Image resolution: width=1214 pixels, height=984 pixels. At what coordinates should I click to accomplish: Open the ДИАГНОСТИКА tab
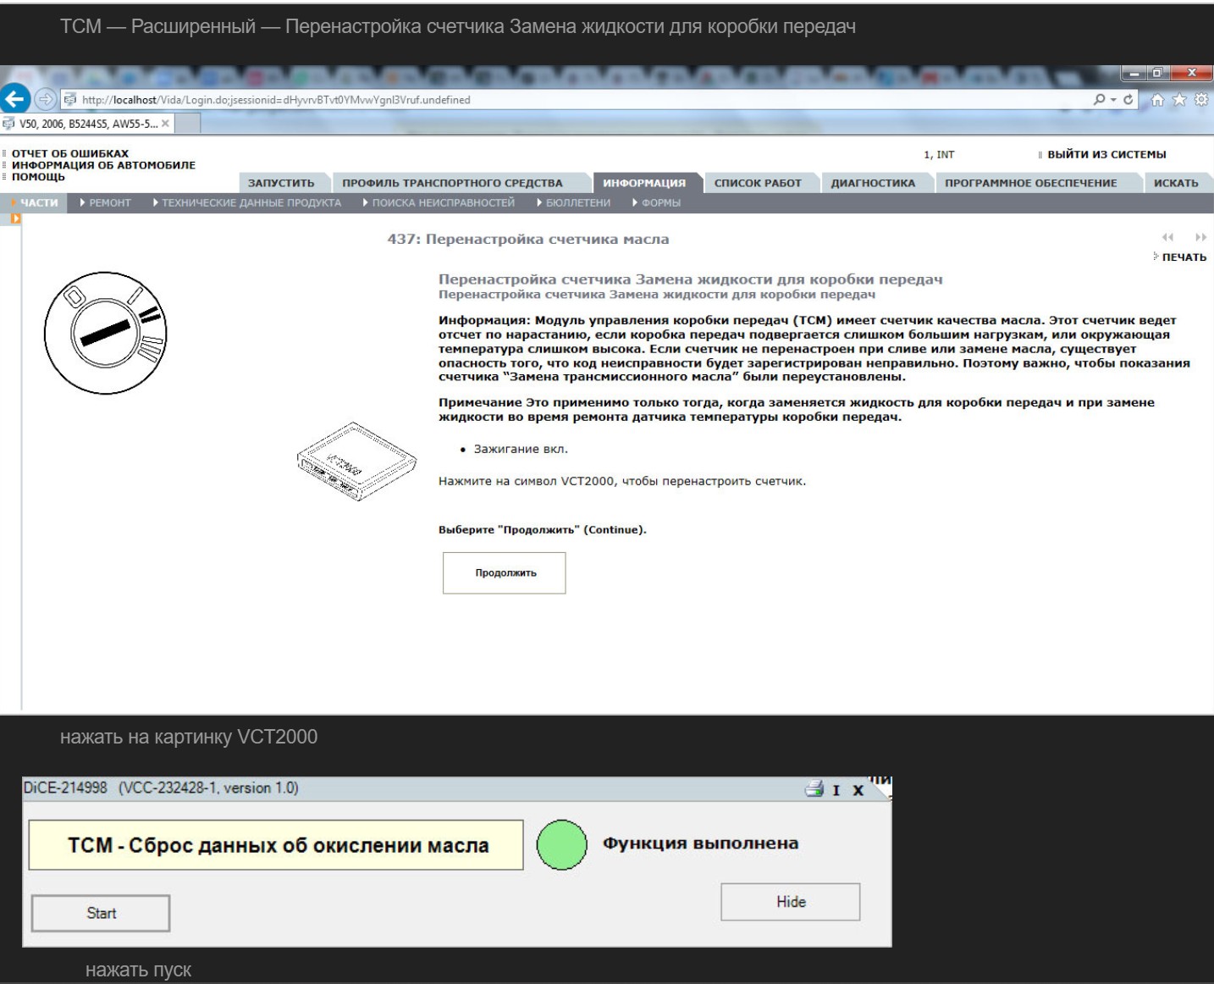873,183
